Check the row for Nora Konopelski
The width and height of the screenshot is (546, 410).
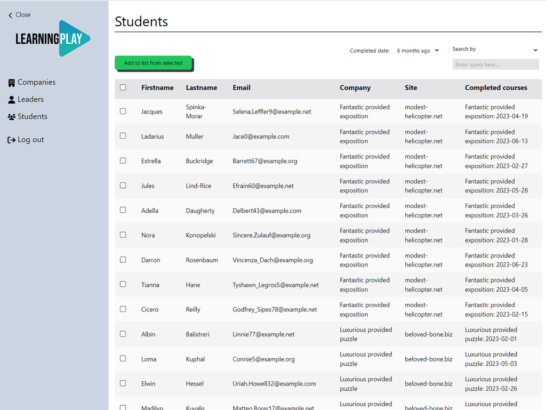[x=123, y=235]
